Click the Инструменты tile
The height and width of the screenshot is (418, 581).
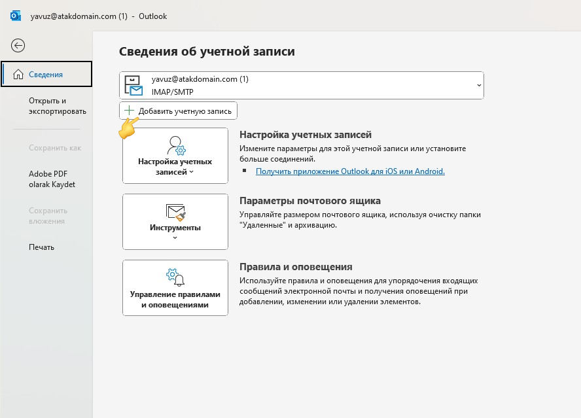(175, 222)
